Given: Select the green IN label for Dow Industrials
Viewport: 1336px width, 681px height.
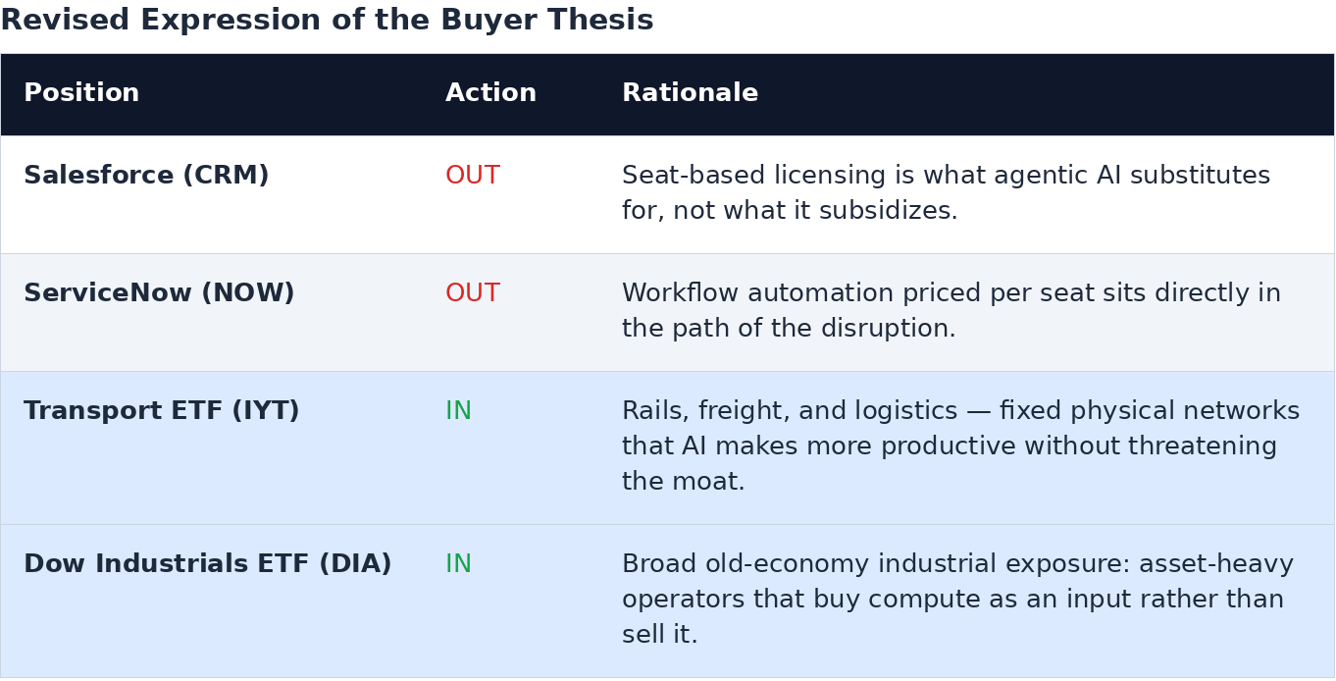Looking at the screenshot, I should [x=458, y=565].
